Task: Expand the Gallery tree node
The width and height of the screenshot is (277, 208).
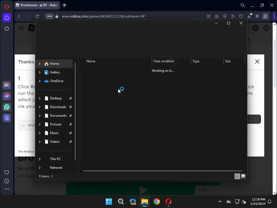Action: tap(40, 72)
